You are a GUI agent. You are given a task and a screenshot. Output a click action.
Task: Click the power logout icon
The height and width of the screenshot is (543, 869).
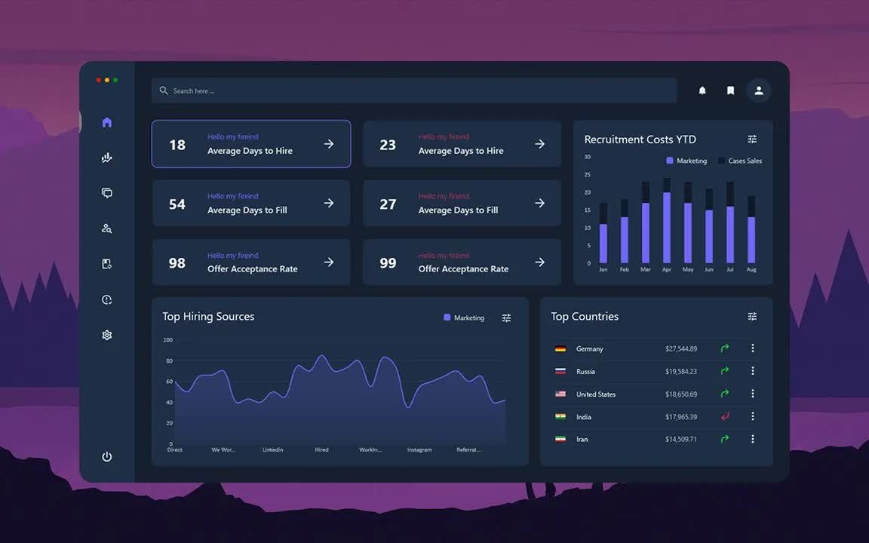(x=107, y=456)
